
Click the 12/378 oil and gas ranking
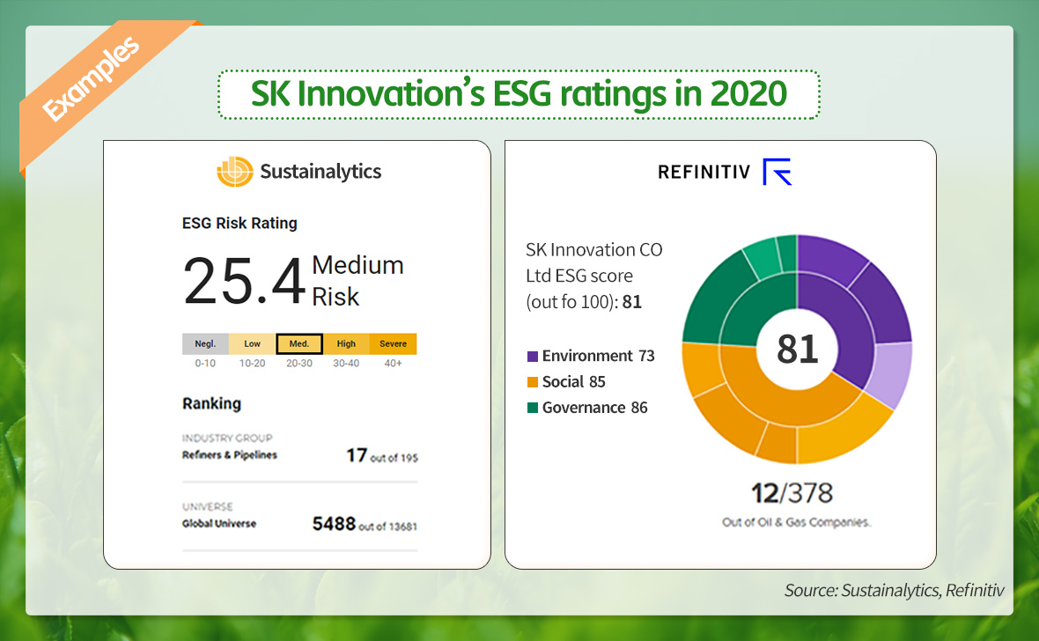[x=792, y=493]
